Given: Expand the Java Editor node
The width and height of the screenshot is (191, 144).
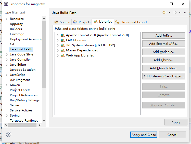Looking at the screenshot, I should pos(7,65).
